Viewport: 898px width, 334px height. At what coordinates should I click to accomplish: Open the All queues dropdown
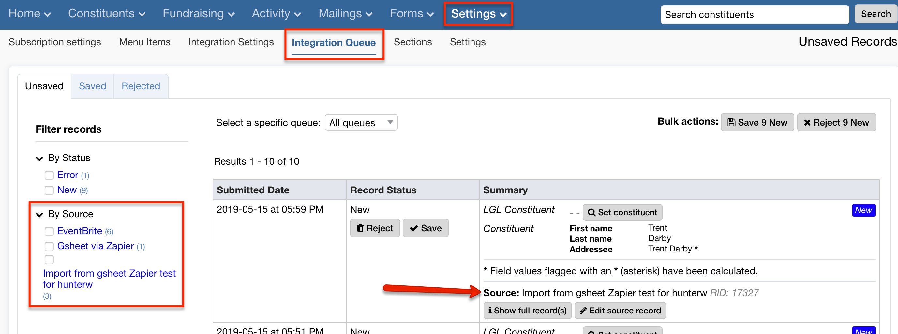click(x=361, y=122)
